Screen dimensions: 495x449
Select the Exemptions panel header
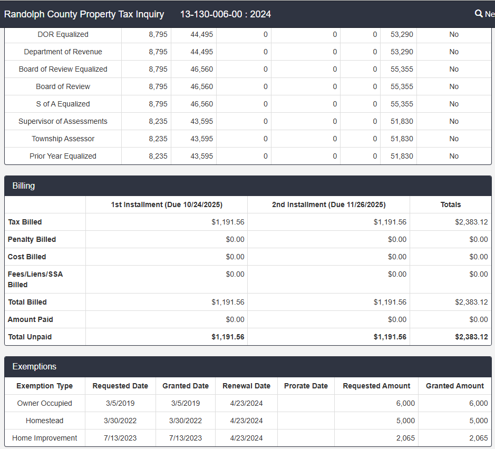point(34,366)
